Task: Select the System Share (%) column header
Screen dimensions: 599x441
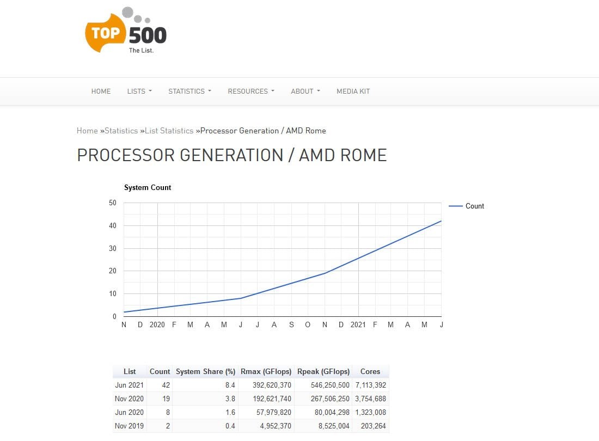Action: tap(205, 371)
